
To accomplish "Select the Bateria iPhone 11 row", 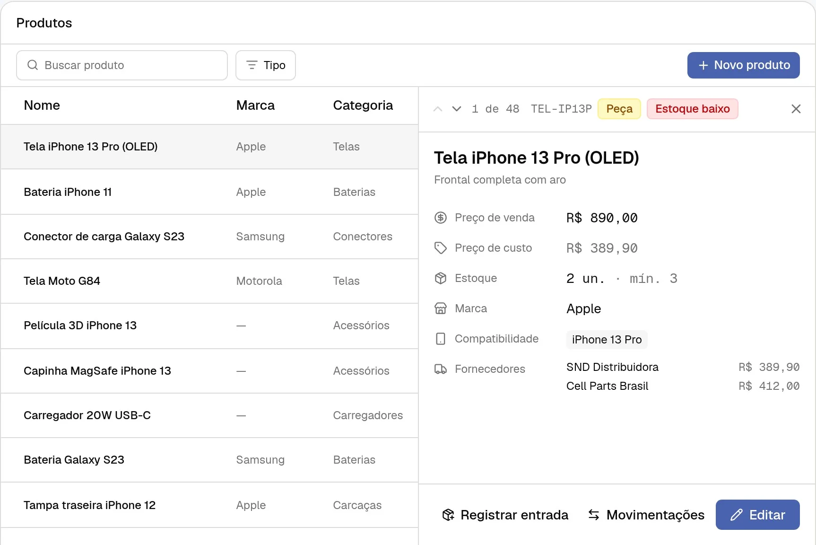I will coord(209,192).
